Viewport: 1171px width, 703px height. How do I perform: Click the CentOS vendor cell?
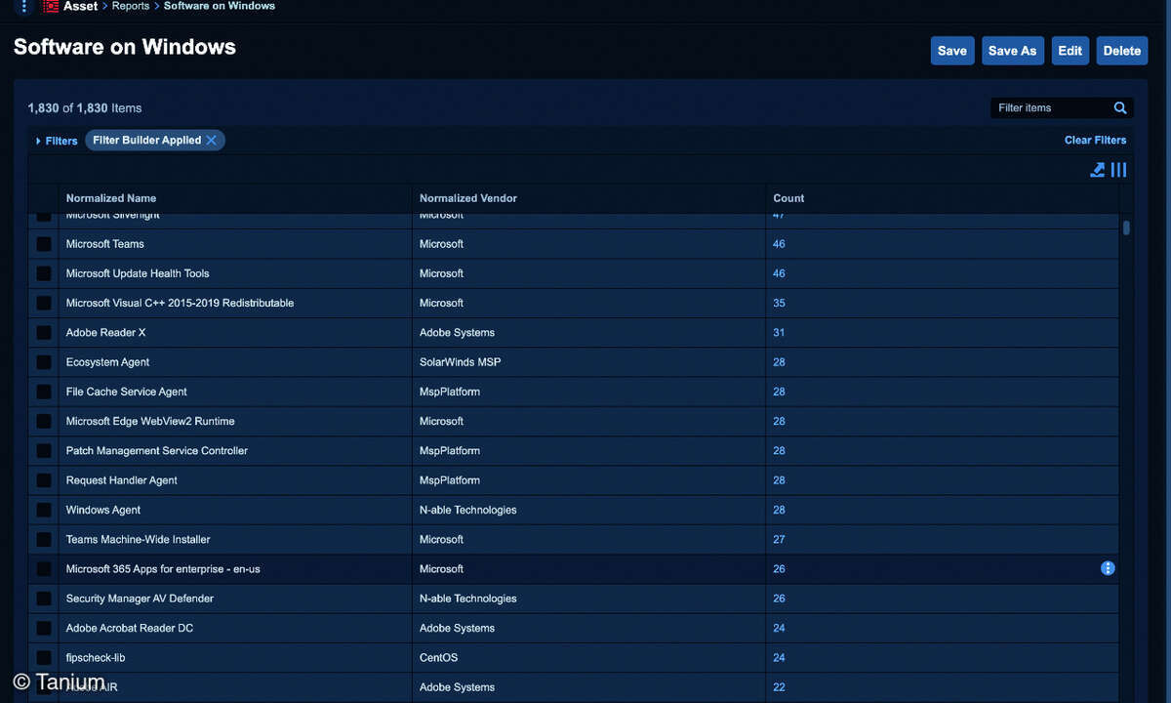pyautogui.click(x=438, y=657)
